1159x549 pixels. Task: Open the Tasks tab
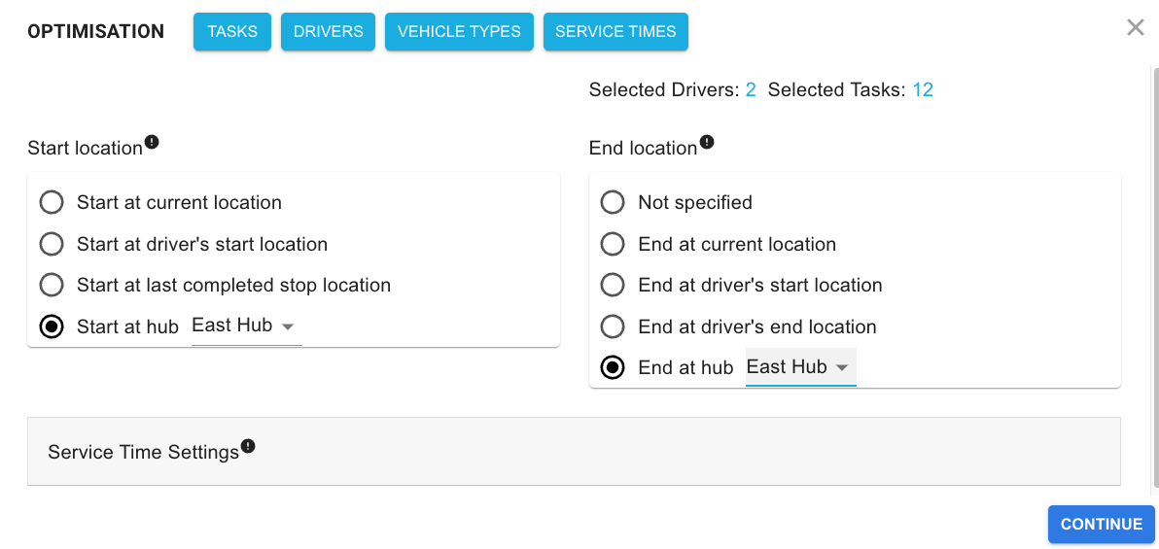232,32
